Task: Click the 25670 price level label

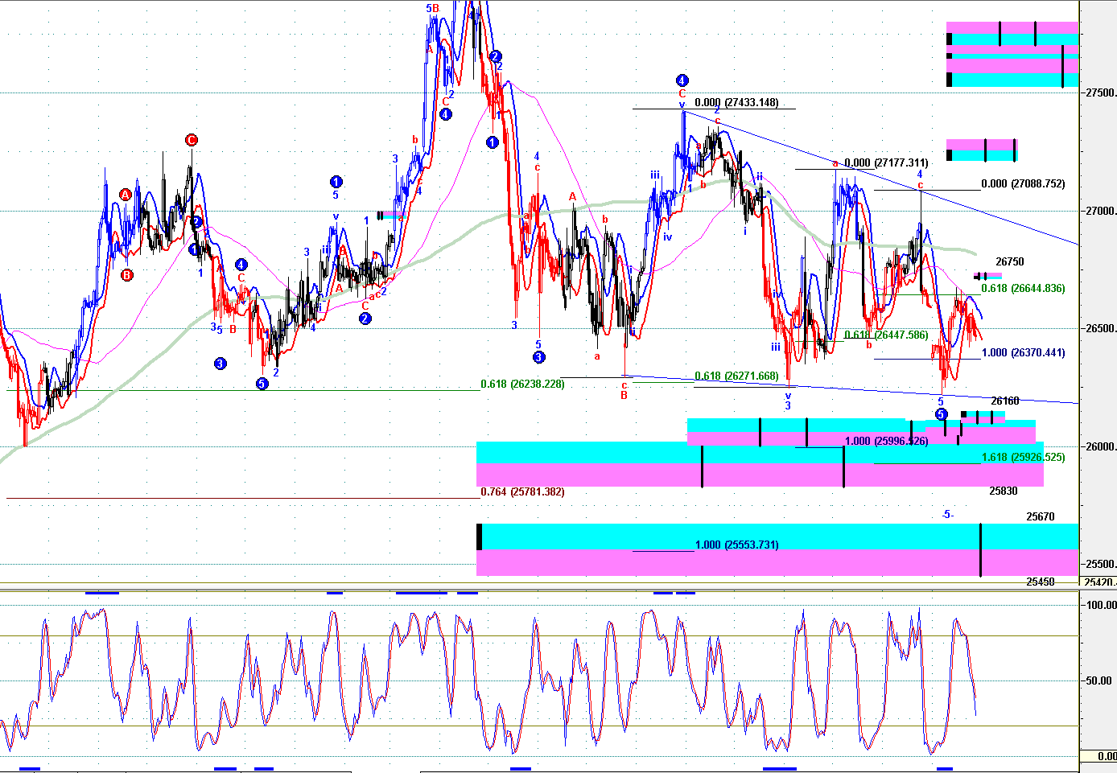Action: click(x=1041, y=516)
